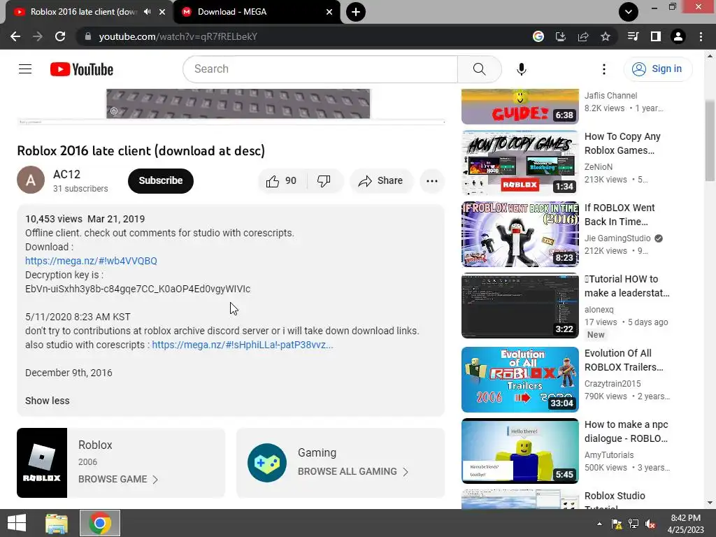
Task: Open File Explorer from the taskbar
Action: [x=57, y=523]
